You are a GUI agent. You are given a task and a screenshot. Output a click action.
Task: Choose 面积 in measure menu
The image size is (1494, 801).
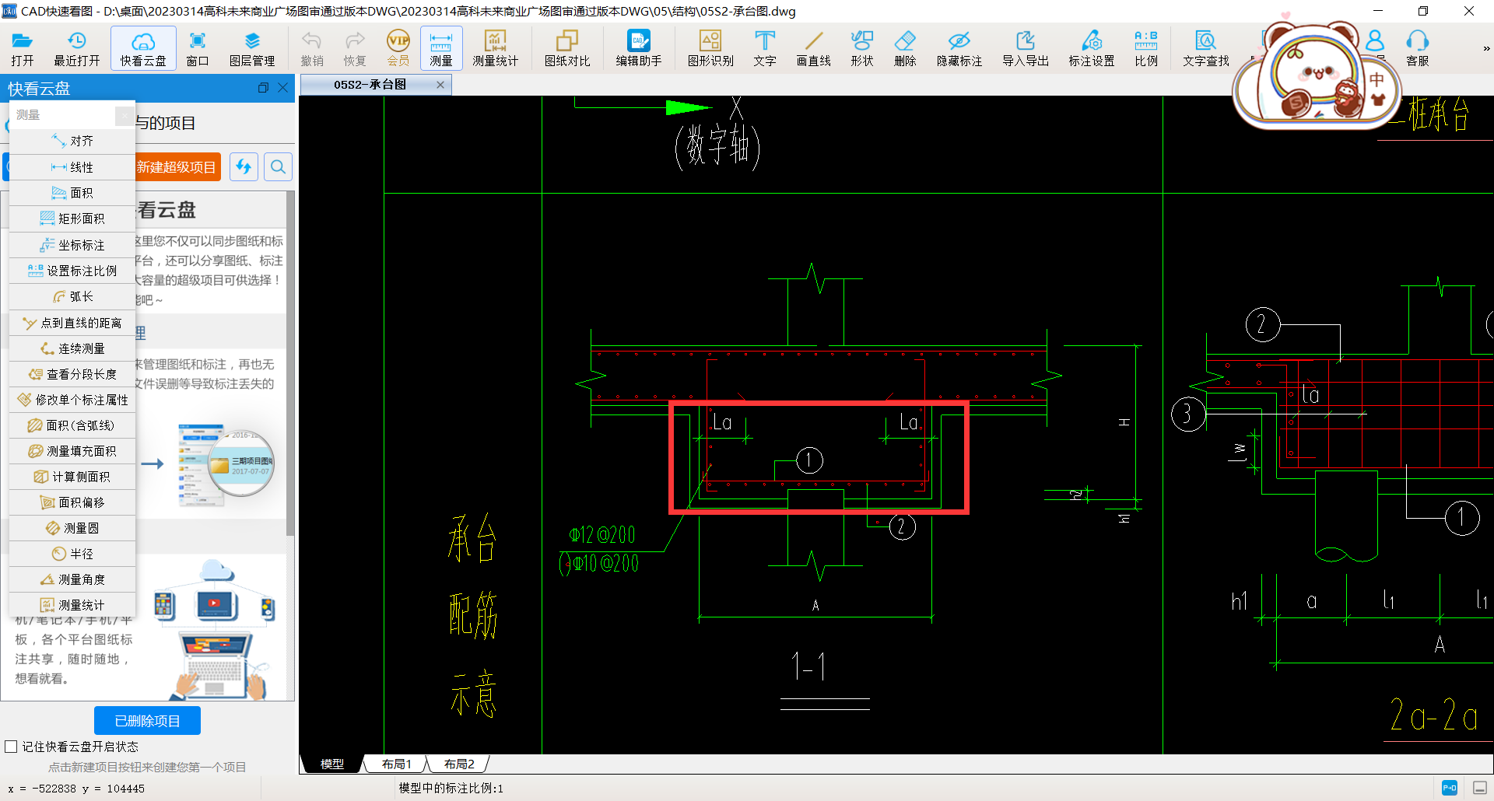(72, 193)
